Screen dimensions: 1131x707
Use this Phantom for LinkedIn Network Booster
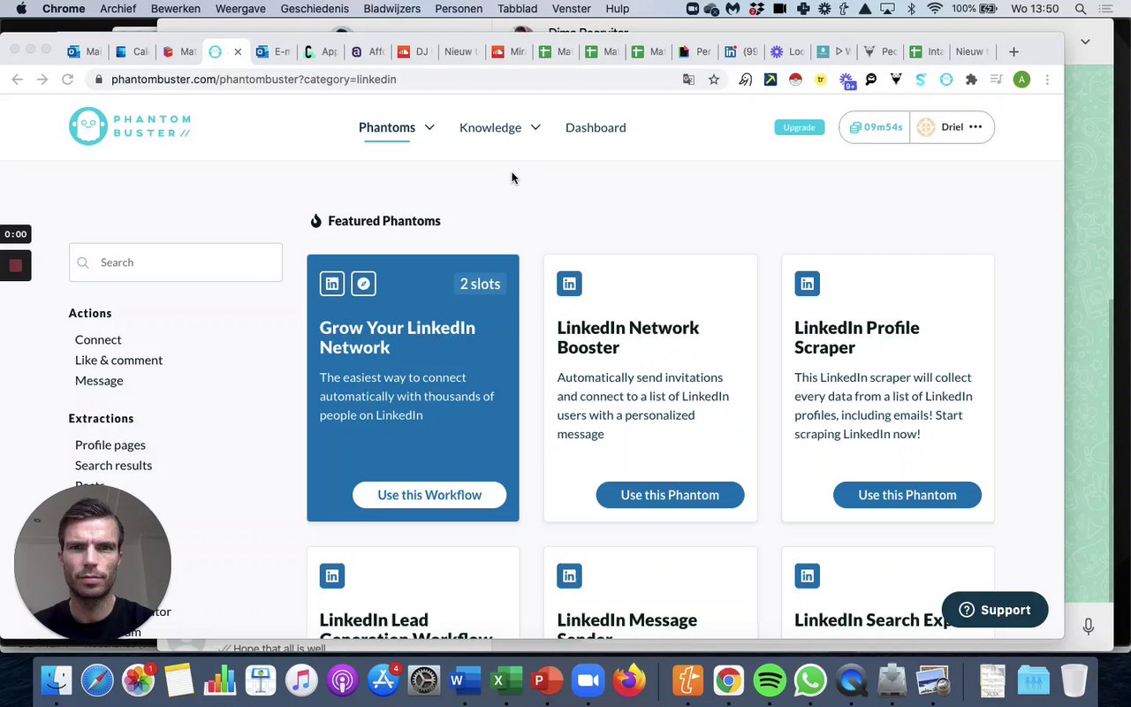tap(670, 495)
